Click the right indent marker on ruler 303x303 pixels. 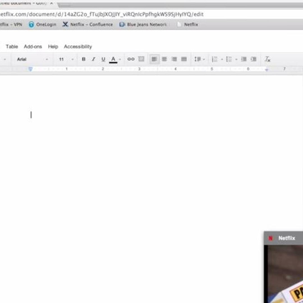[267, 69]
